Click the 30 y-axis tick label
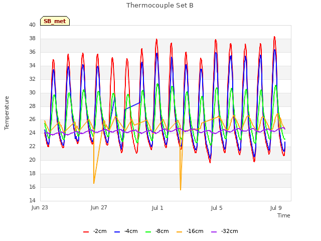 click(x=32, y=92)
